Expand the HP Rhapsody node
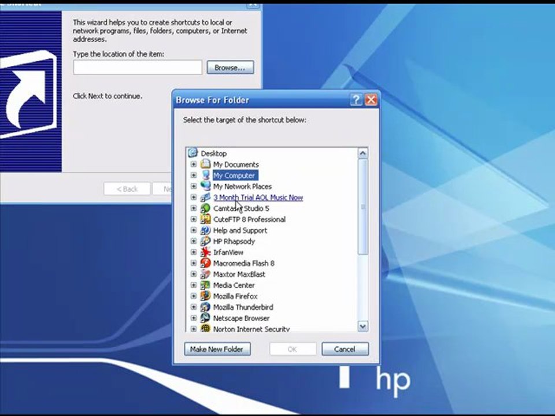555x416 pixels. tap(193, 241)
